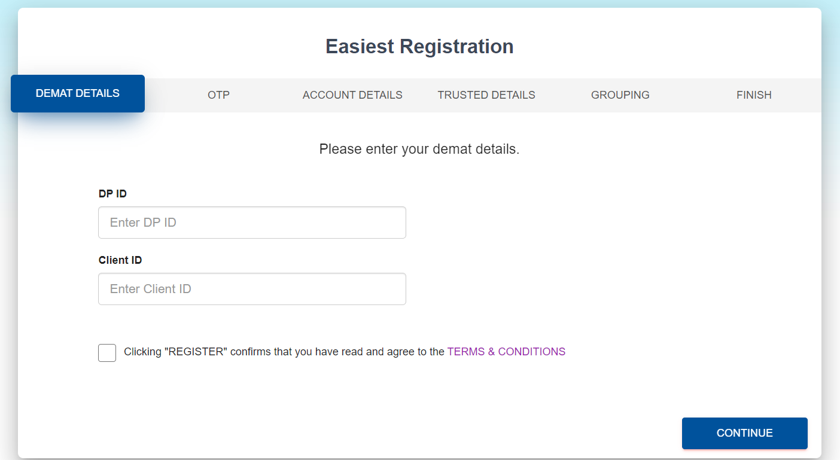Click into the Enter Client ID field
The image size is (840, 460).
pos(252,289)
